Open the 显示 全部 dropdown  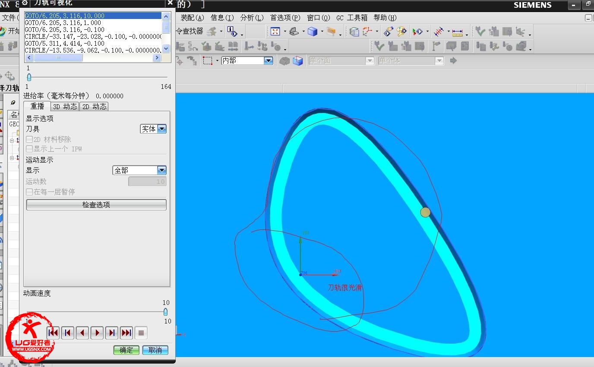[139, 170]
